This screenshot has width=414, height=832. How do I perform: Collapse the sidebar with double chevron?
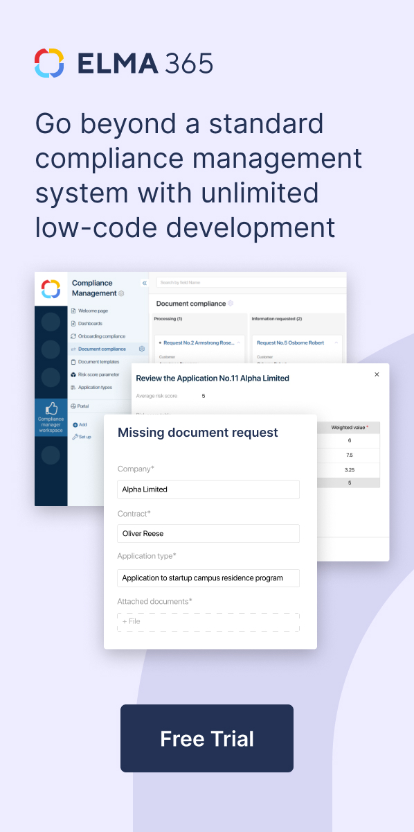coord(145,283)
